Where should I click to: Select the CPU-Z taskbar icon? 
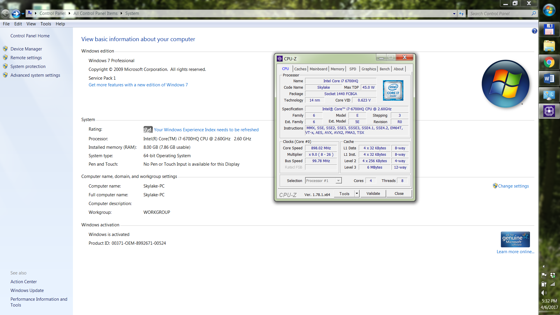(x=549, y=111)
